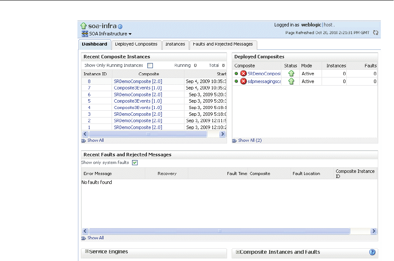Click the help question mark icon
Screen dimensions: 394x261
(372, 252)
